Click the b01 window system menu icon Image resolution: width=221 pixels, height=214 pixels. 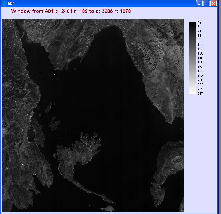click(x=4, y=3)
